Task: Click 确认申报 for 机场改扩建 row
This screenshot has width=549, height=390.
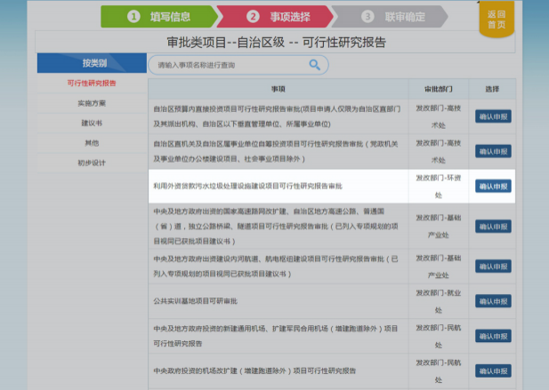Action: point(493,370)
